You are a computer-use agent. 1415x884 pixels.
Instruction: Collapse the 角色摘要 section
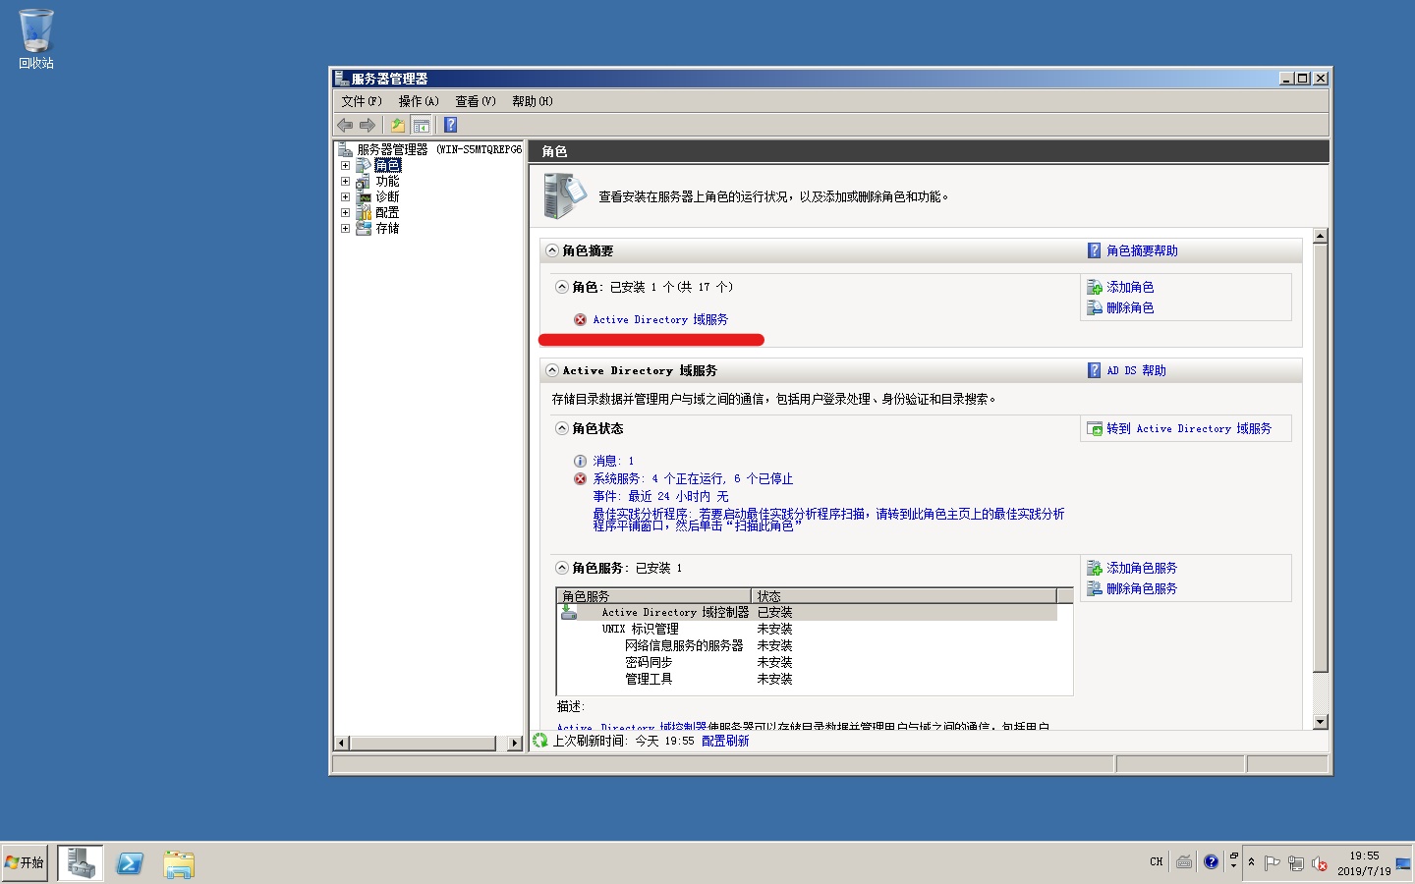pyautogui.click(x=552, y=250)
